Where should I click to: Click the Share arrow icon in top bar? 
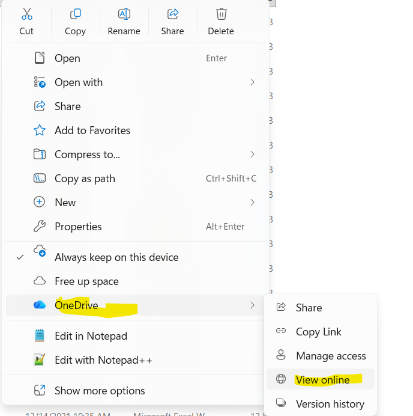click(173, 14)
